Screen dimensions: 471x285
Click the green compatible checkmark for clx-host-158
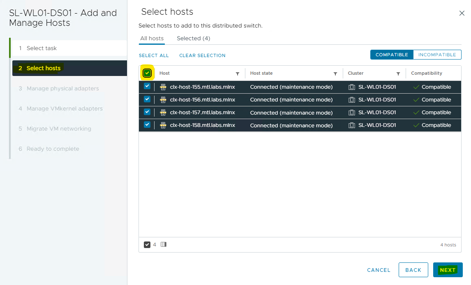coord(416,125)
